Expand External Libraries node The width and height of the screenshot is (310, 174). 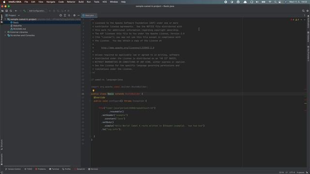pos(5,32)
